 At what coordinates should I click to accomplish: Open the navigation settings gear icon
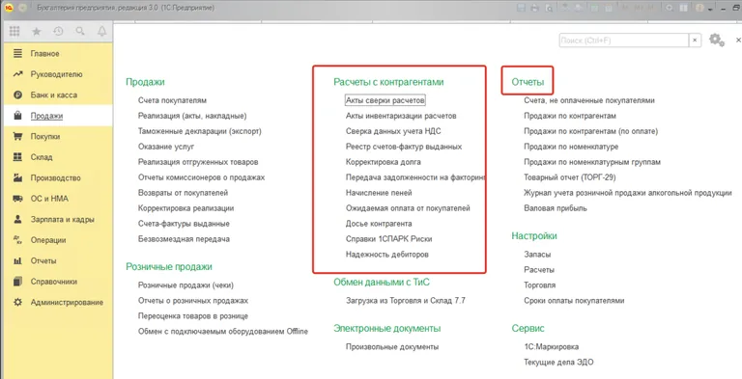point(716,40)
